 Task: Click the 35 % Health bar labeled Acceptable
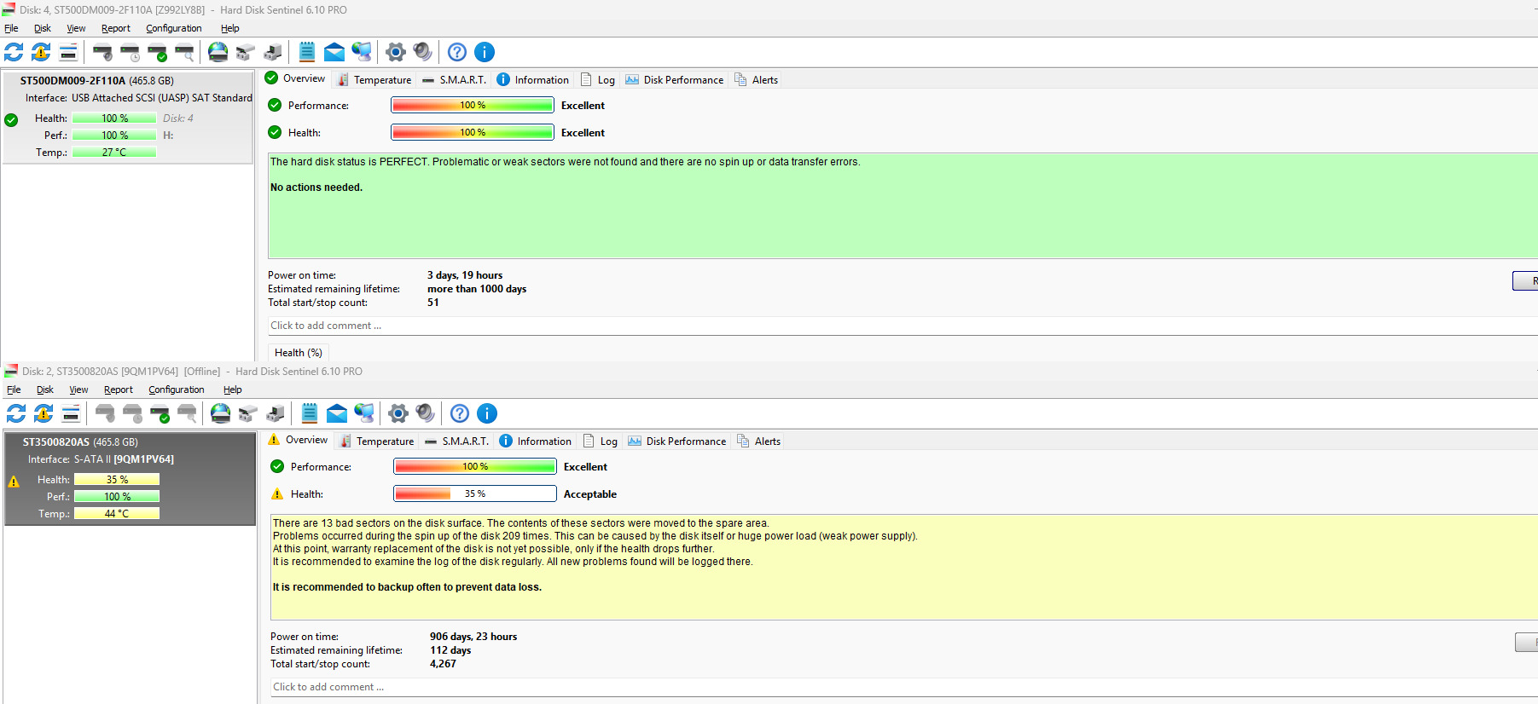tap(475, 493)
